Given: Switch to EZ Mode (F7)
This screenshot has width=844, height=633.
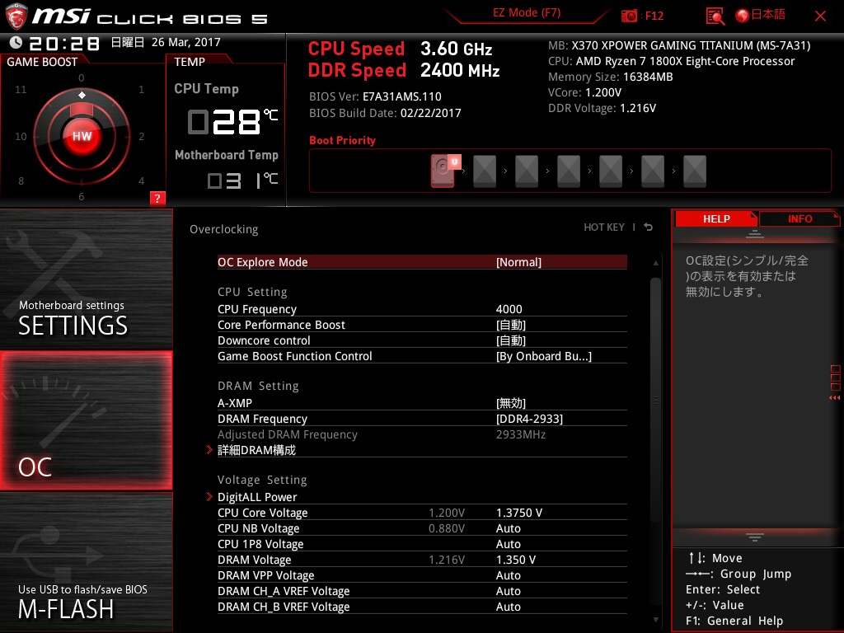Looking at the screenshot, I should pos(527,13).
